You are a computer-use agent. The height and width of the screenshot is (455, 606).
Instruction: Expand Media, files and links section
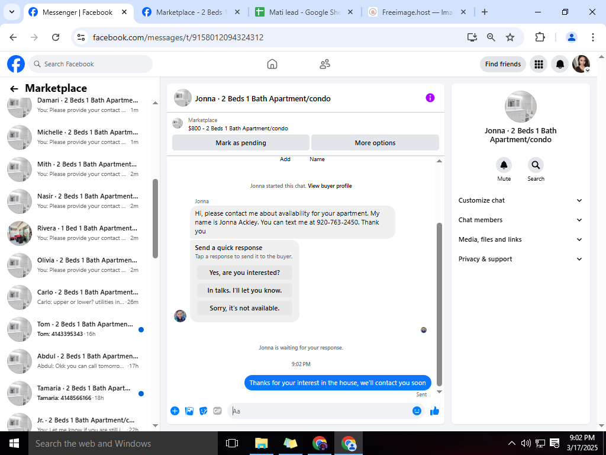click(x=520, y=239)
